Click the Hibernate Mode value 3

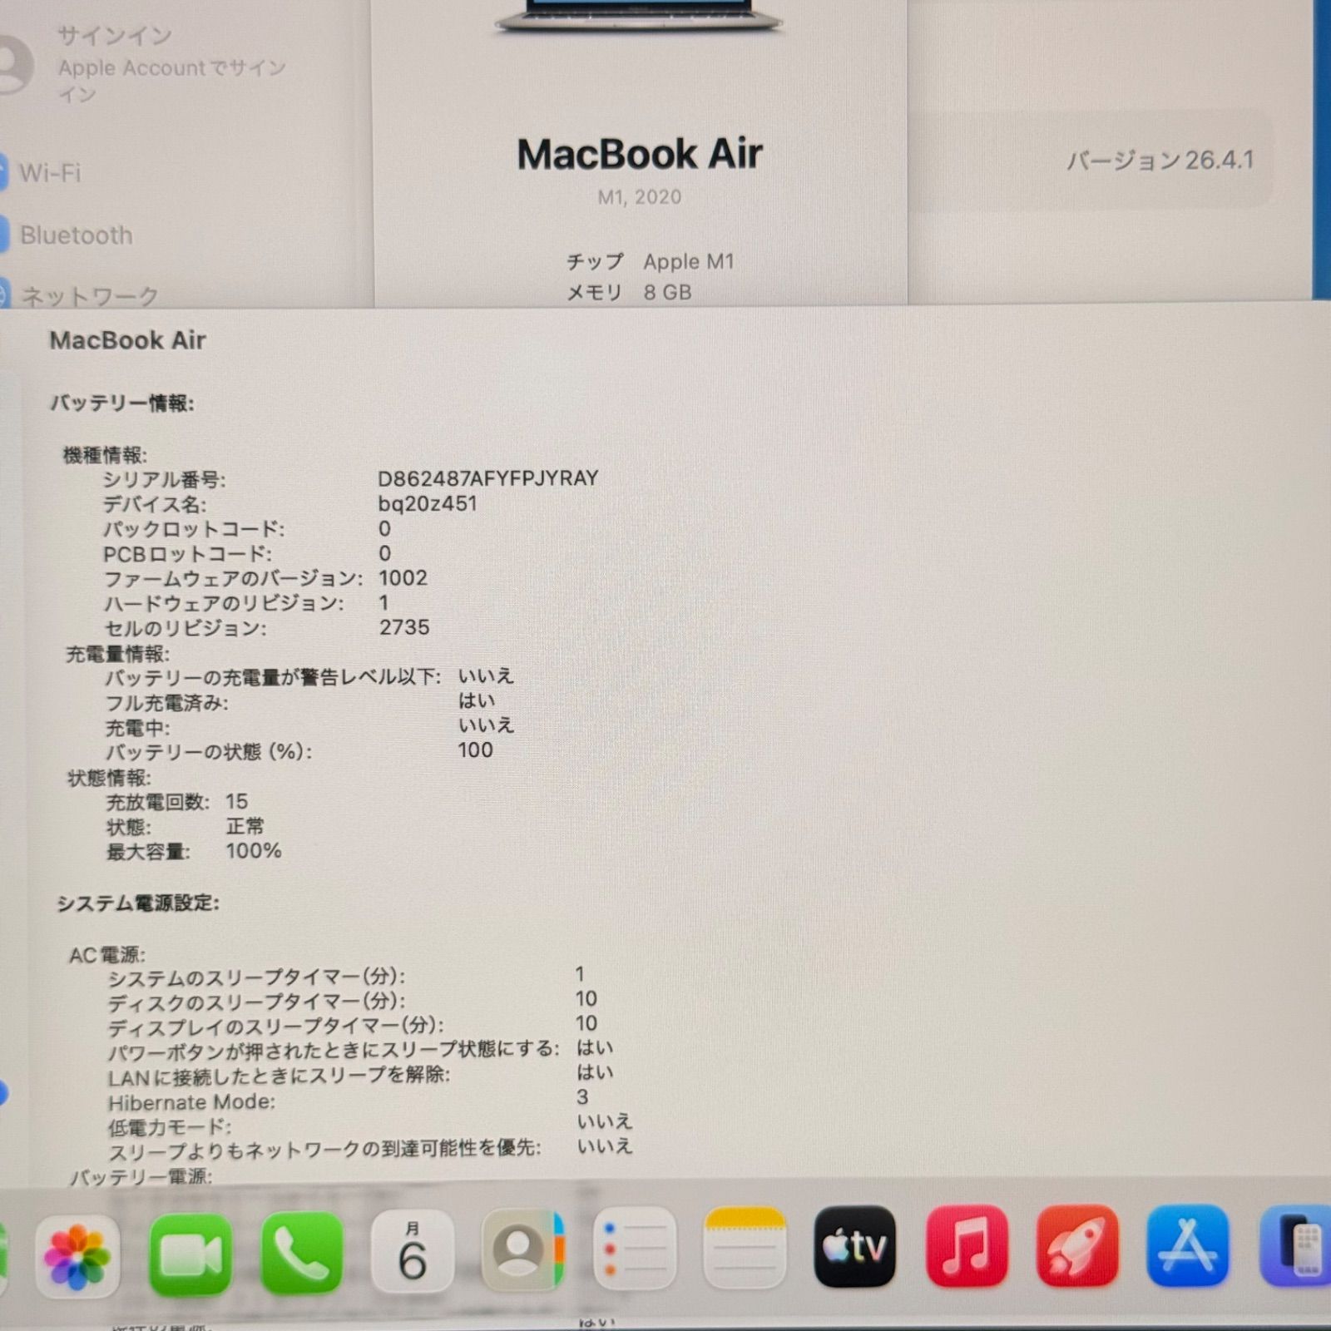[x=582, y=1096]
